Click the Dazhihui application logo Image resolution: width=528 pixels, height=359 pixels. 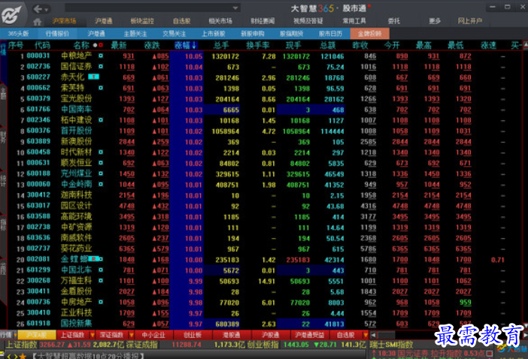click(13, 15)
